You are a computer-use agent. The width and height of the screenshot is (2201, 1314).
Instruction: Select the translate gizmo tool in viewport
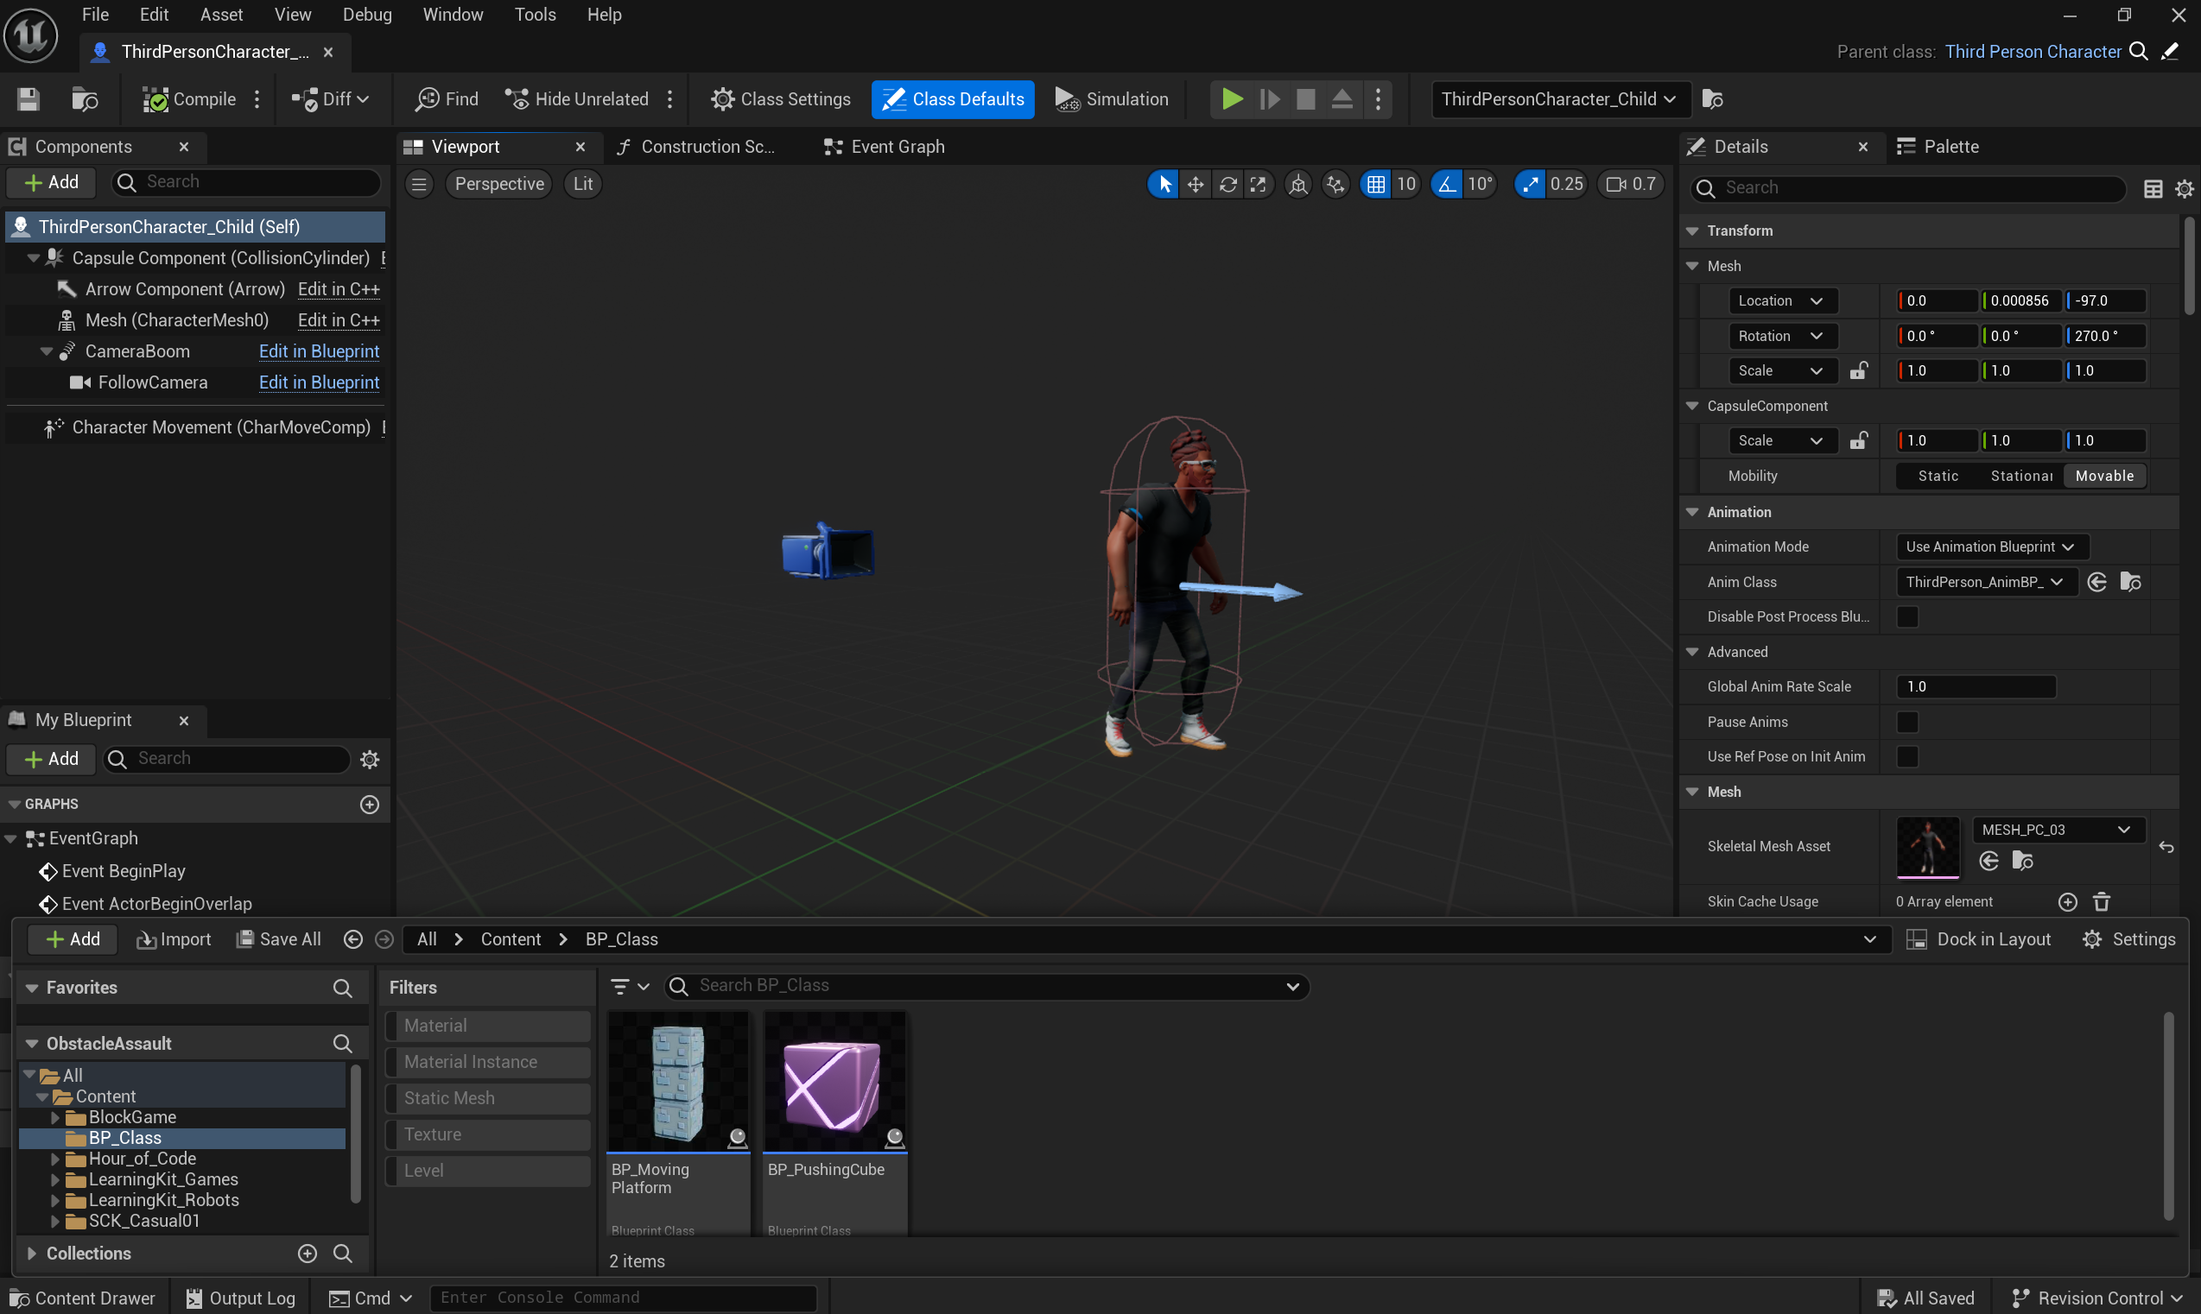1196,184
